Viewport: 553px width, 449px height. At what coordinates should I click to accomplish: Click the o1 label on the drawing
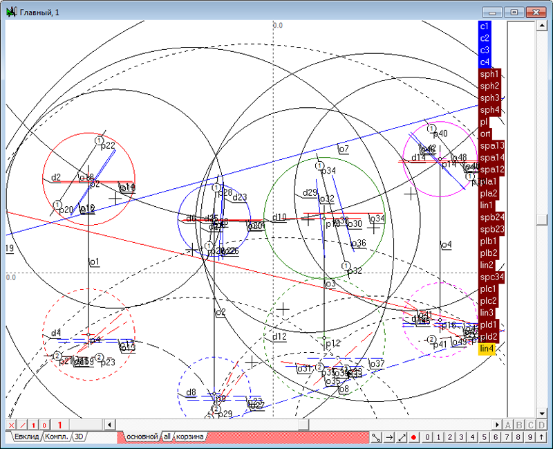[94, 262]
